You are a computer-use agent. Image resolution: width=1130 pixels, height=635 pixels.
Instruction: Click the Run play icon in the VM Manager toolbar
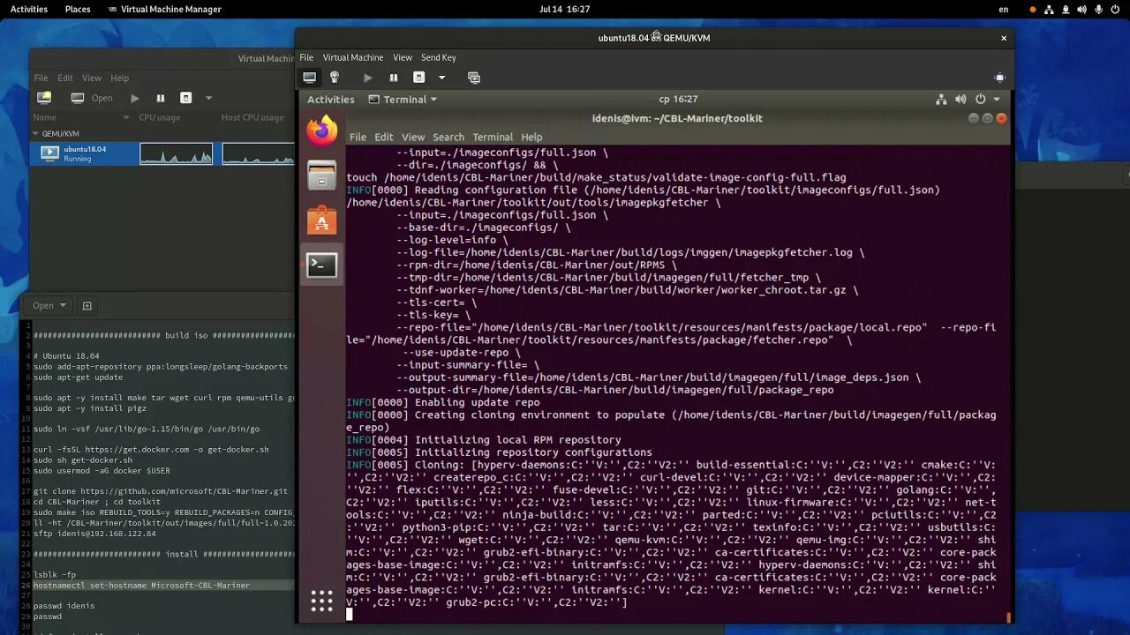point(135,98)
